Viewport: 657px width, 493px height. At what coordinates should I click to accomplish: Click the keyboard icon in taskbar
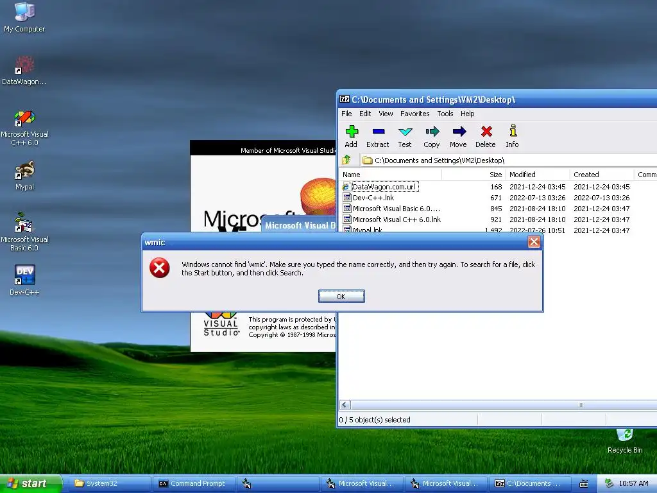[x=584, y=484]
